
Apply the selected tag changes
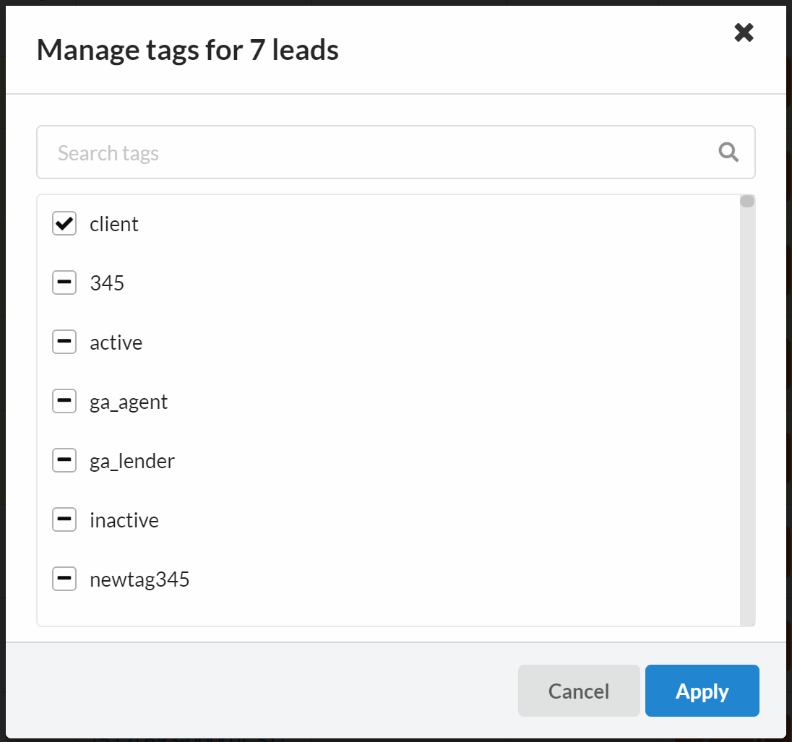(702, 690)
